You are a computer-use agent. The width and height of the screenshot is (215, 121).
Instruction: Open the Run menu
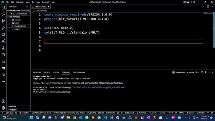[38, 2]
